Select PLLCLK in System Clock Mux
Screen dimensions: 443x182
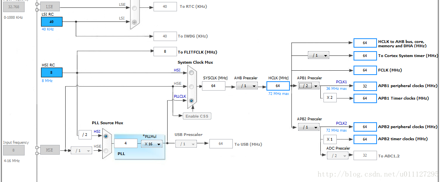click(191, 100)
